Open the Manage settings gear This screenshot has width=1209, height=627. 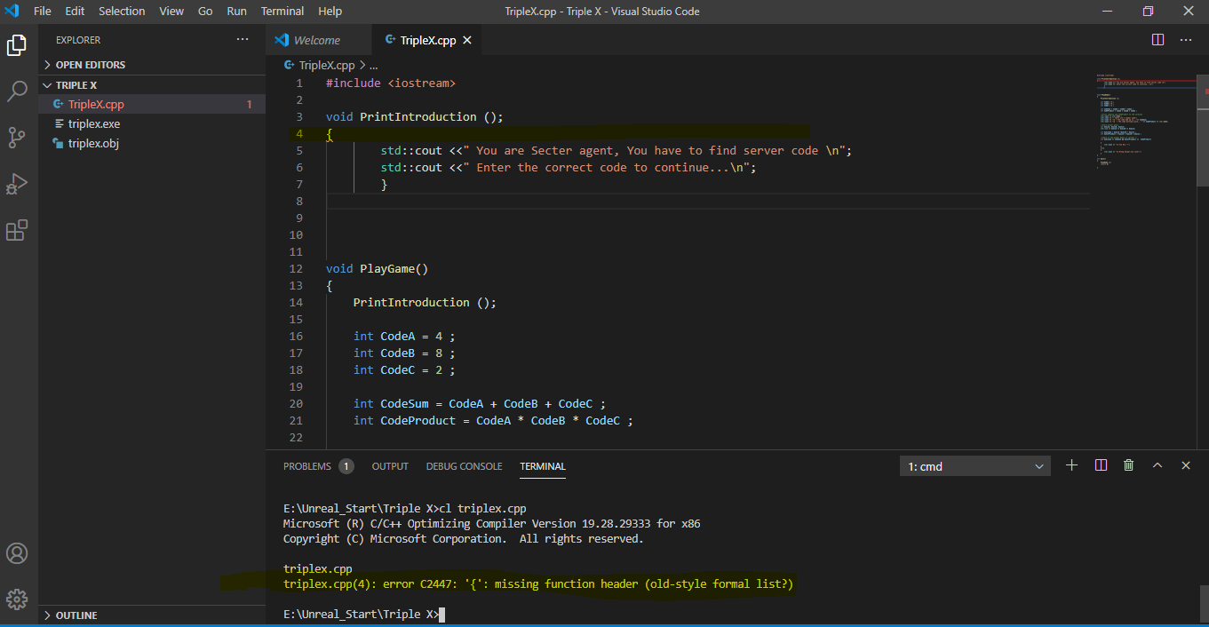click(x=17, y=599)
